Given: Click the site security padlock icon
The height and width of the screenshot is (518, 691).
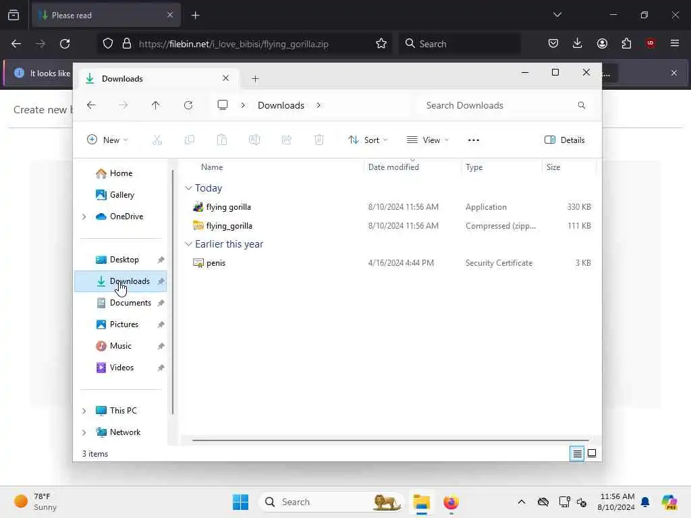Looking at the screenshot, I should point(127,44).
